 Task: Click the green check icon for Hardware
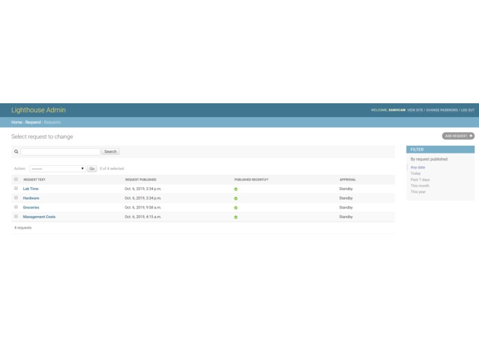[x=236, y=198]
